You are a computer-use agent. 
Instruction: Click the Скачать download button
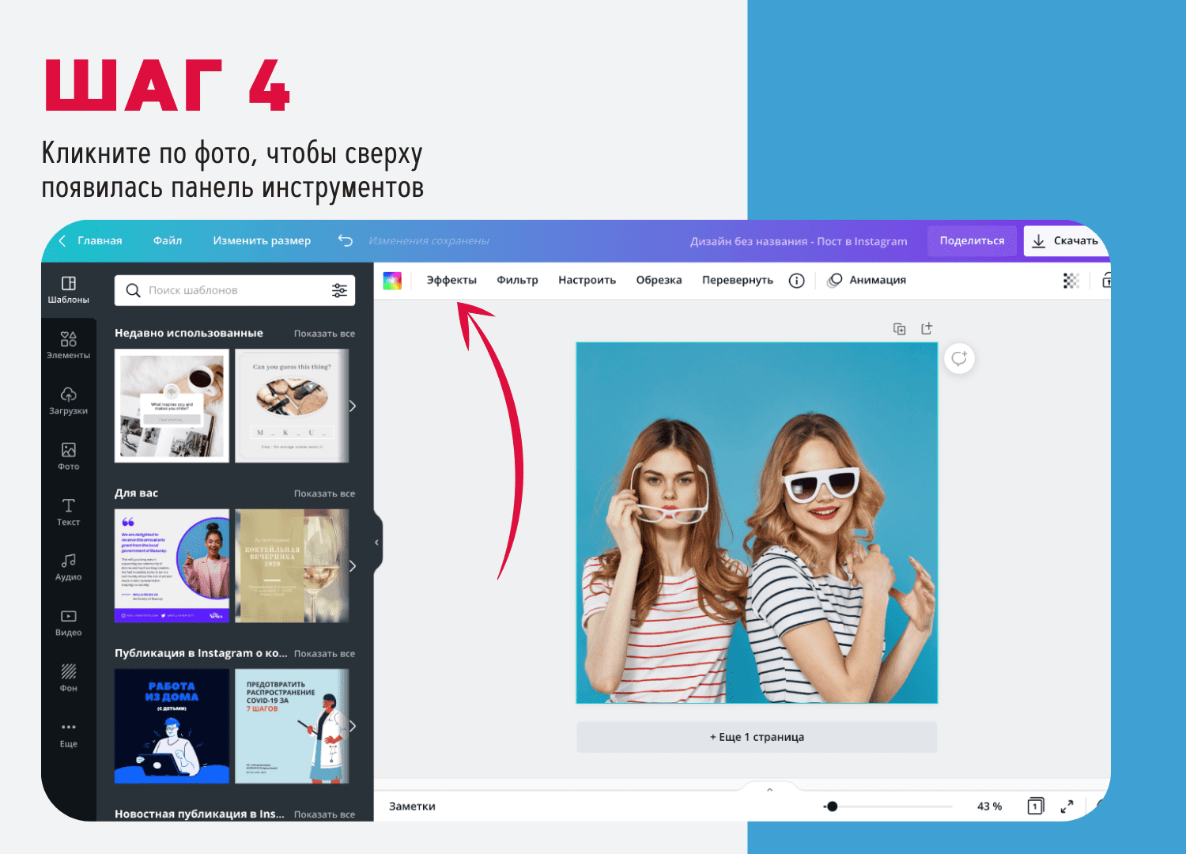pos(1067,240)
